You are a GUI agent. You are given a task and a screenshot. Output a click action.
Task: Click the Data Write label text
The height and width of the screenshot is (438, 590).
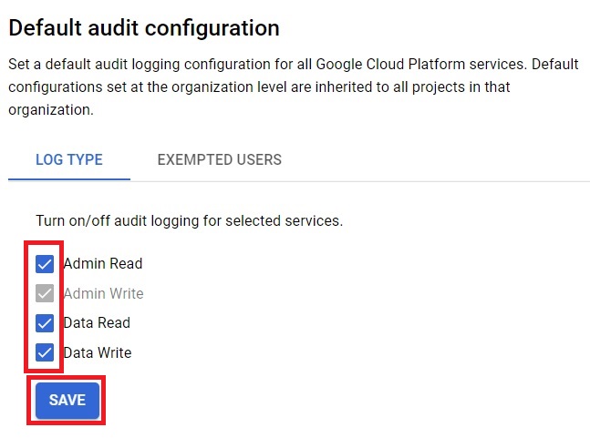click(x=98, y=352)
